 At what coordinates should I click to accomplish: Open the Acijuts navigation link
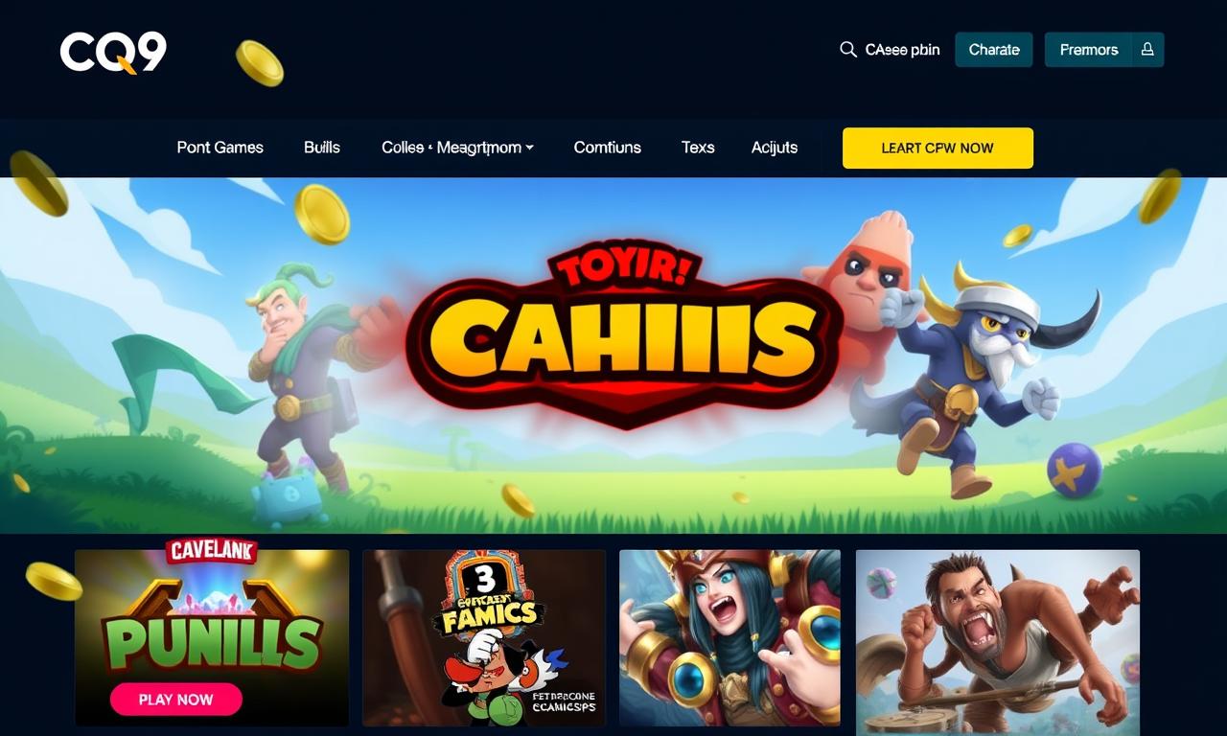775,148
